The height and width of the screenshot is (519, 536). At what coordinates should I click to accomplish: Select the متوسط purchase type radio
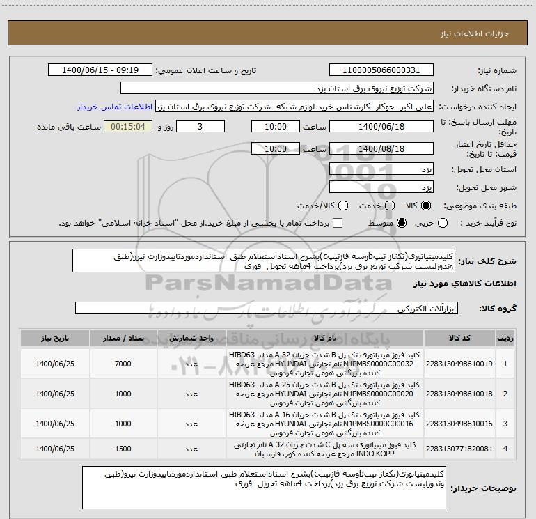point(402,223)
